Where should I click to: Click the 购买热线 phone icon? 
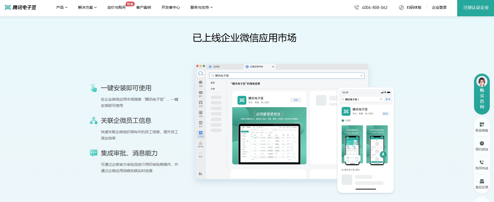482,162
